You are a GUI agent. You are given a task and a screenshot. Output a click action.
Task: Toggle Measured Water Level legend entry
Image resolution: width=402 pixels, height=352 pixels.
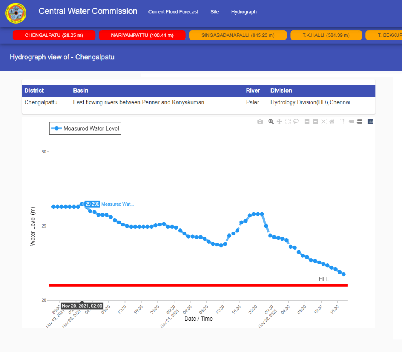coord(85,128)
